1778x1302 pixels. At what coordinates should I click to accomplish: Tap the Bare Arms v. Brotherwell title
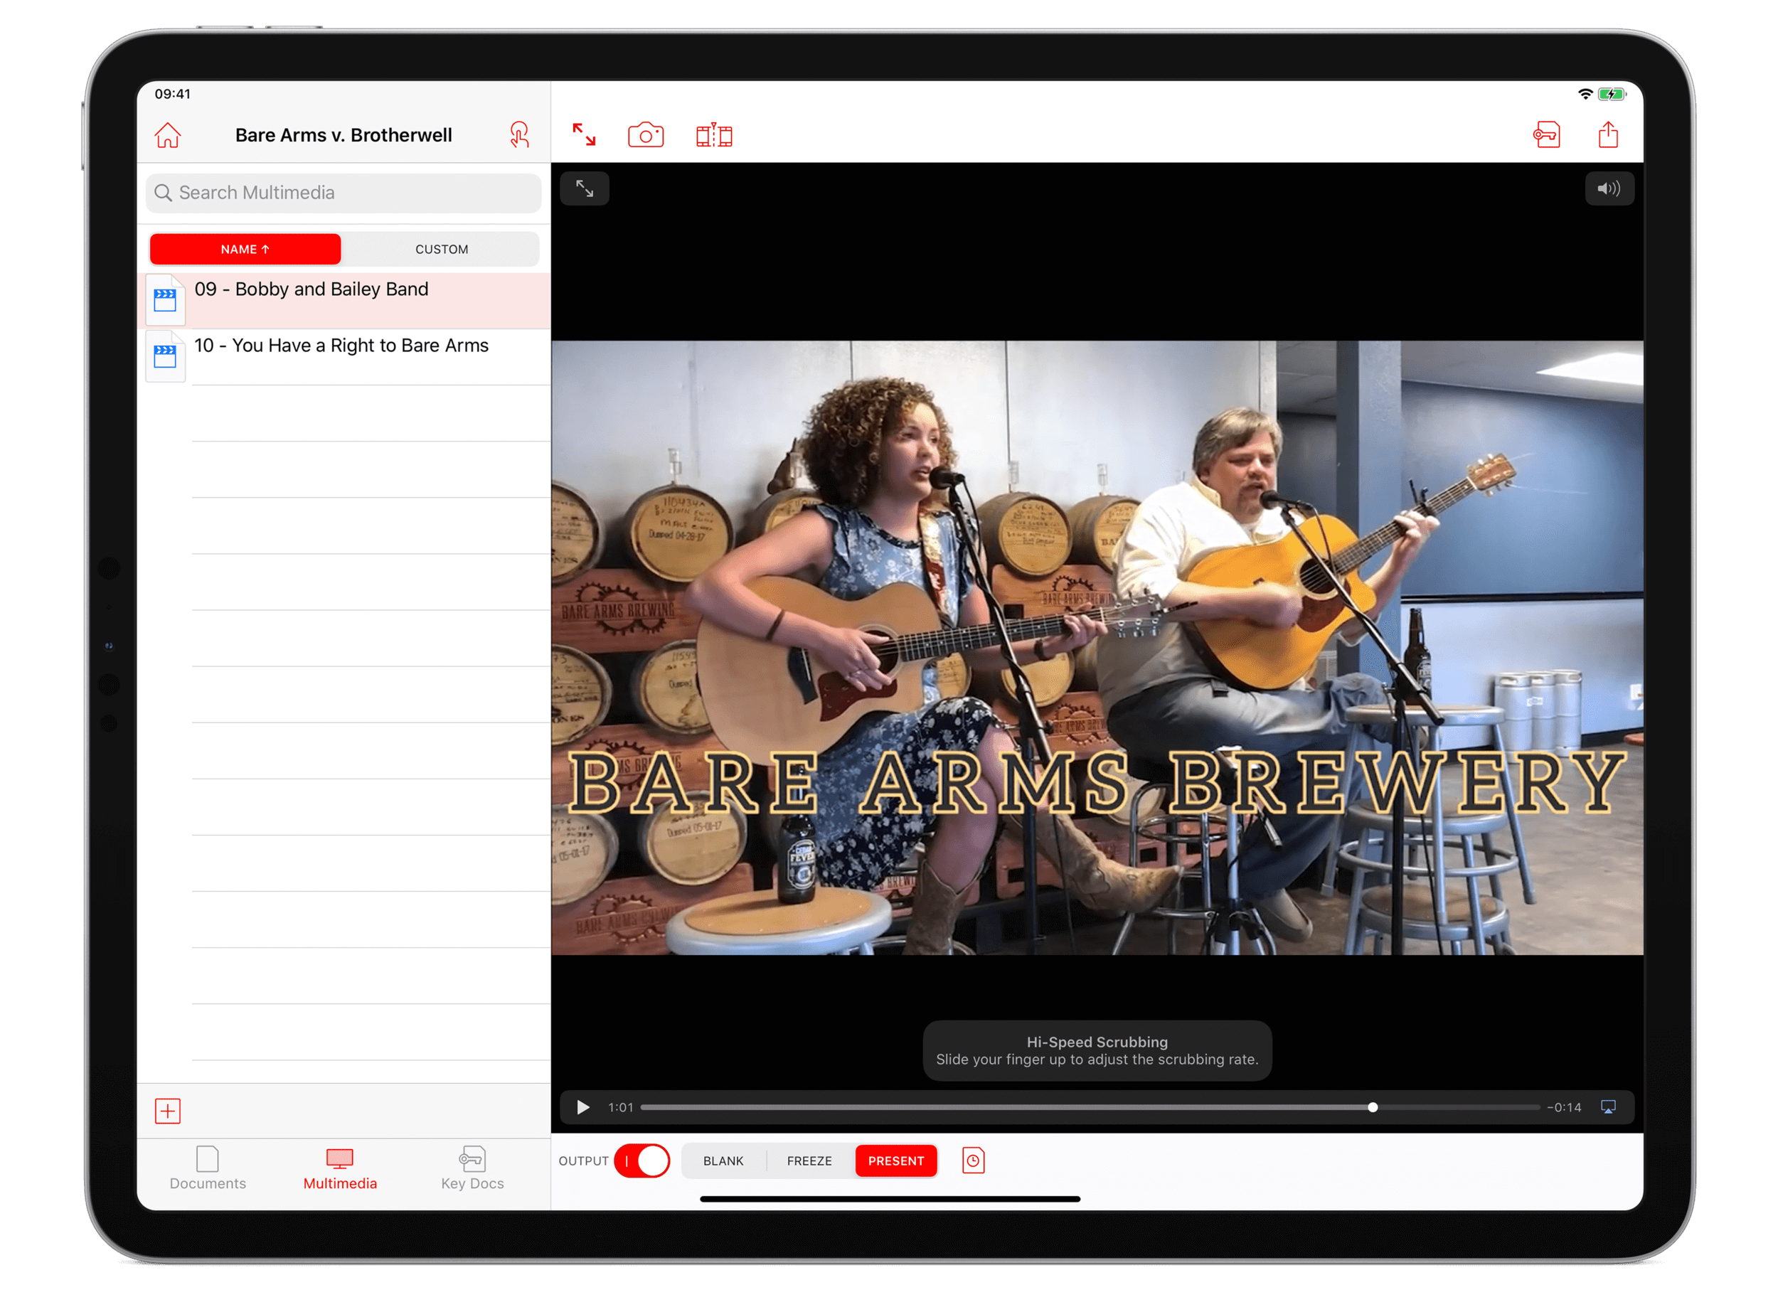click(x=344, y=135)
